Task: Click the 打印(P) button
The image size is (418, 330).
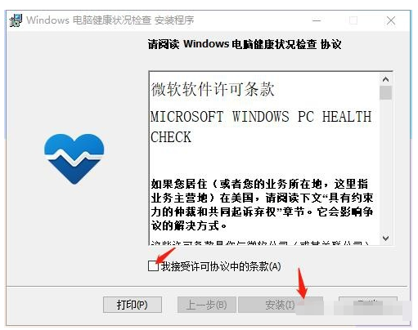Action: tap(133, 305)
